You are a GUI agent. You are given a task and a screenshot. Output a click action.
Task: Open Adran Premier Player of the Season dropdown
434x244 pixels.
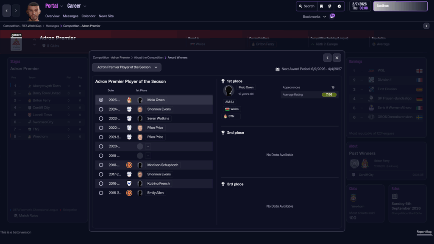point(127,67)
